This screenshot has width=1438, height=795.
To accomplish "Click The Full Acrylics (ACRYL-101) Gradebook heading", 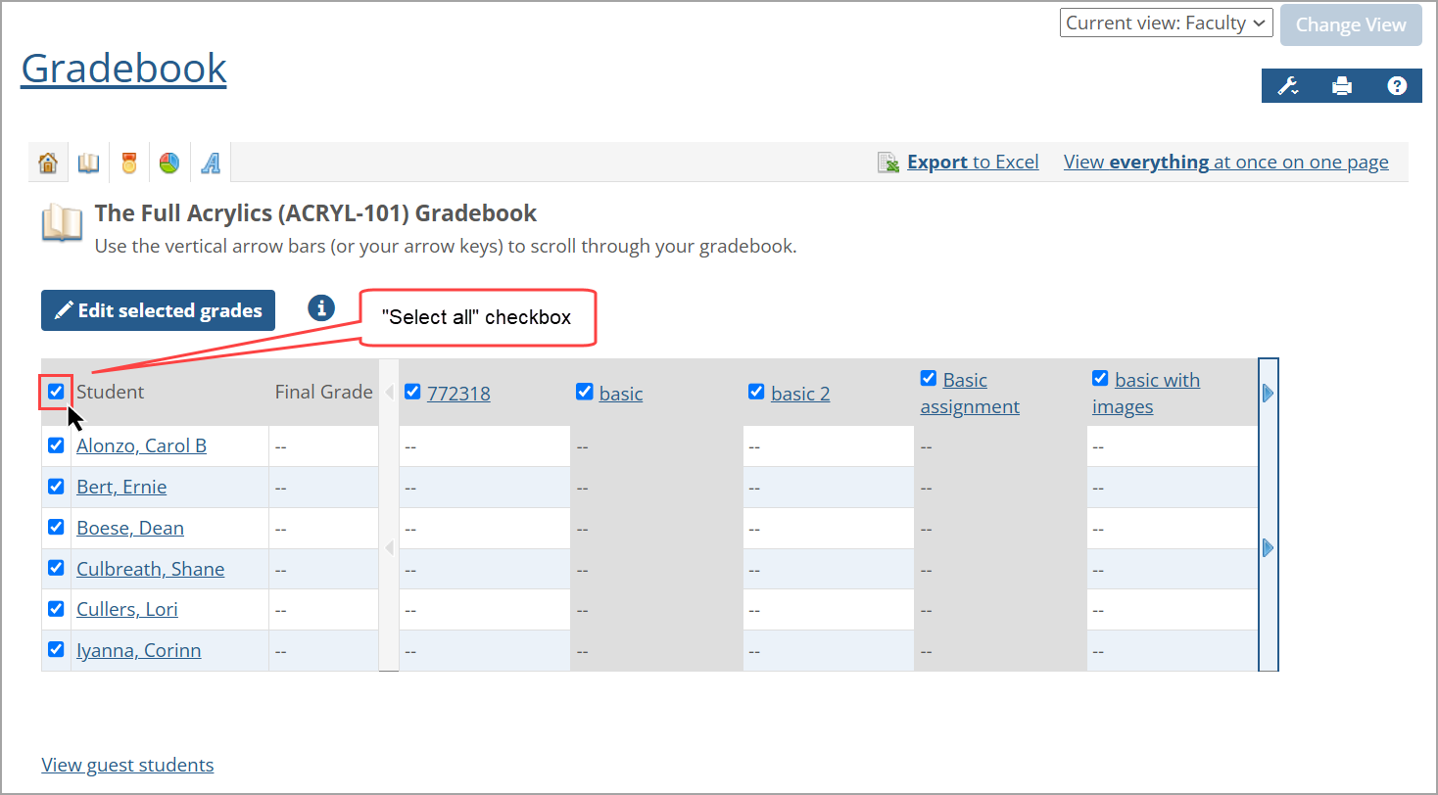I will [315, 212].
